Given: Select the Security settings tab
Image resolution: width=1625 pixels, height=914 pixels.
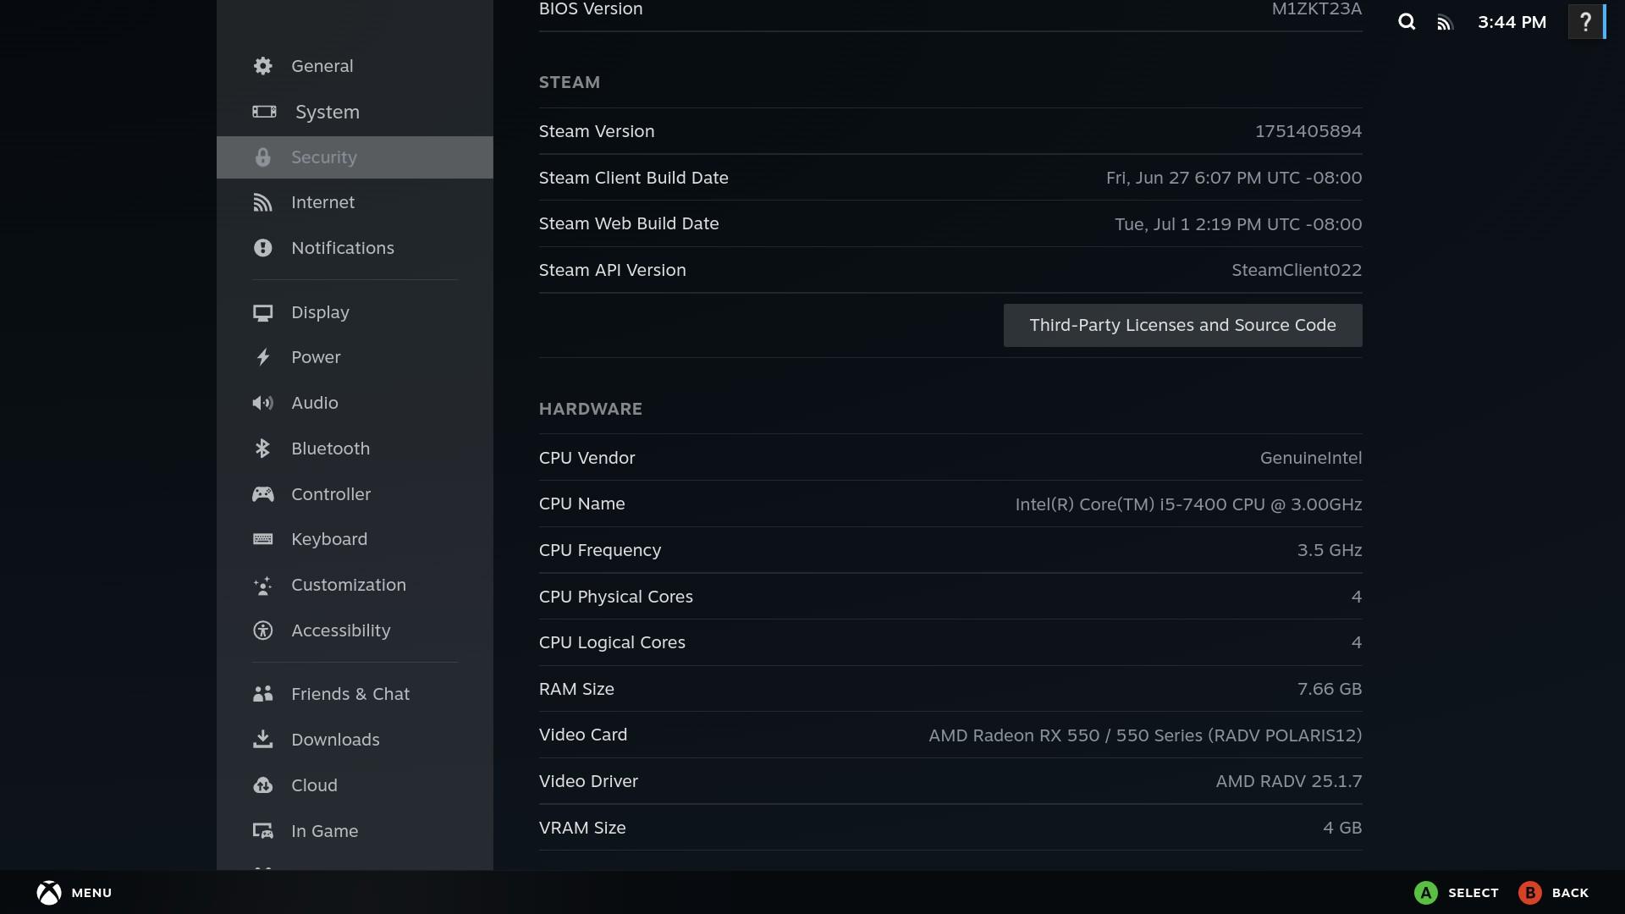Looking at the screenshot, I should (355, 157).
